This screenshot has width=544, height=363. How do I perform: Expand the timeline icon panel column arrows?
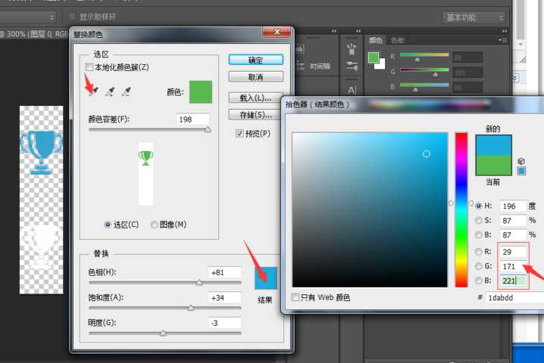coord(334,31)
